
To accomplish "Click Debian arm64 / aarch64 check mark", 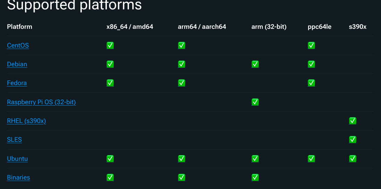I will [x=181, y=64].
